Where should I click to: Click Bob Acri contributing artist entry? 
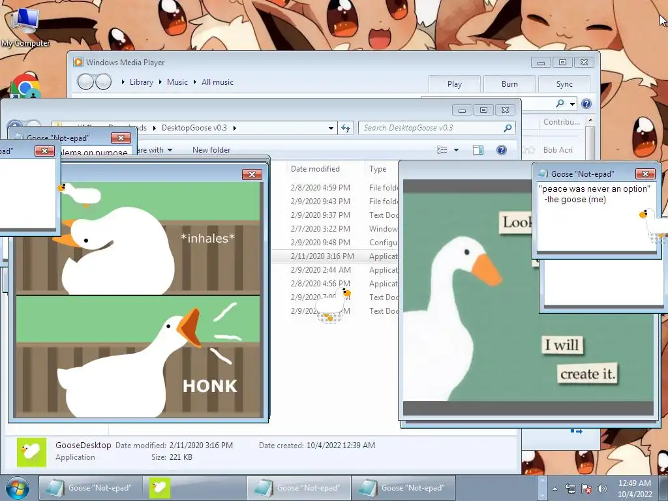558,150
